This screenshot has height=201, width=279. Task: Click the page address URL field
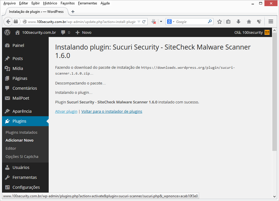click(82, 22)
